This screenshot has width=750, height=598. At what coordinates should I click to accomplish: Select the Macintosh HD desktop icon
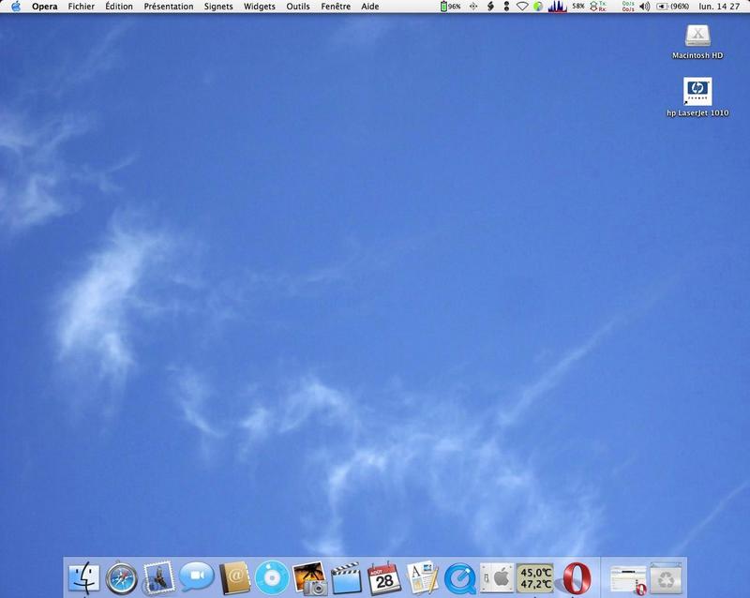pyautogui.click(x=697, y=36)
